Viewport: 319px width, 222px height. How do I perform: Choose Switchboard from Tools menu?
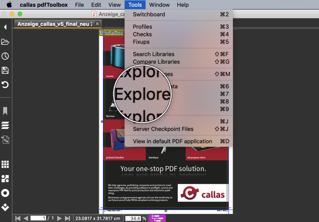coord(179,14)
